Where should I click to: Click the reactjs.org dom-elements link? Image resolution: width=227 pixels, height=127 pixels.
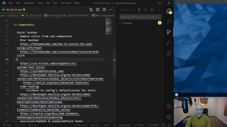50,114
